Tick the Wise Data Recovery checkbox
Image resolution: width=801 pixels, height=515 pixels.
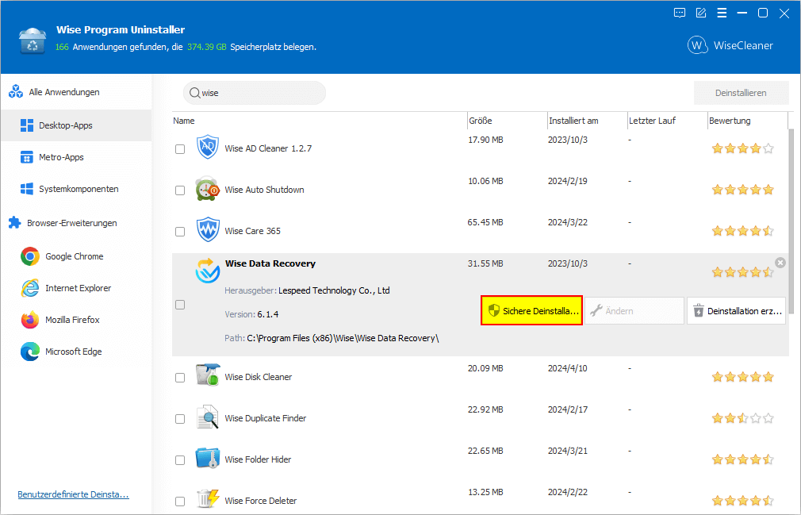pyautogui.click(x=180, y=305)
